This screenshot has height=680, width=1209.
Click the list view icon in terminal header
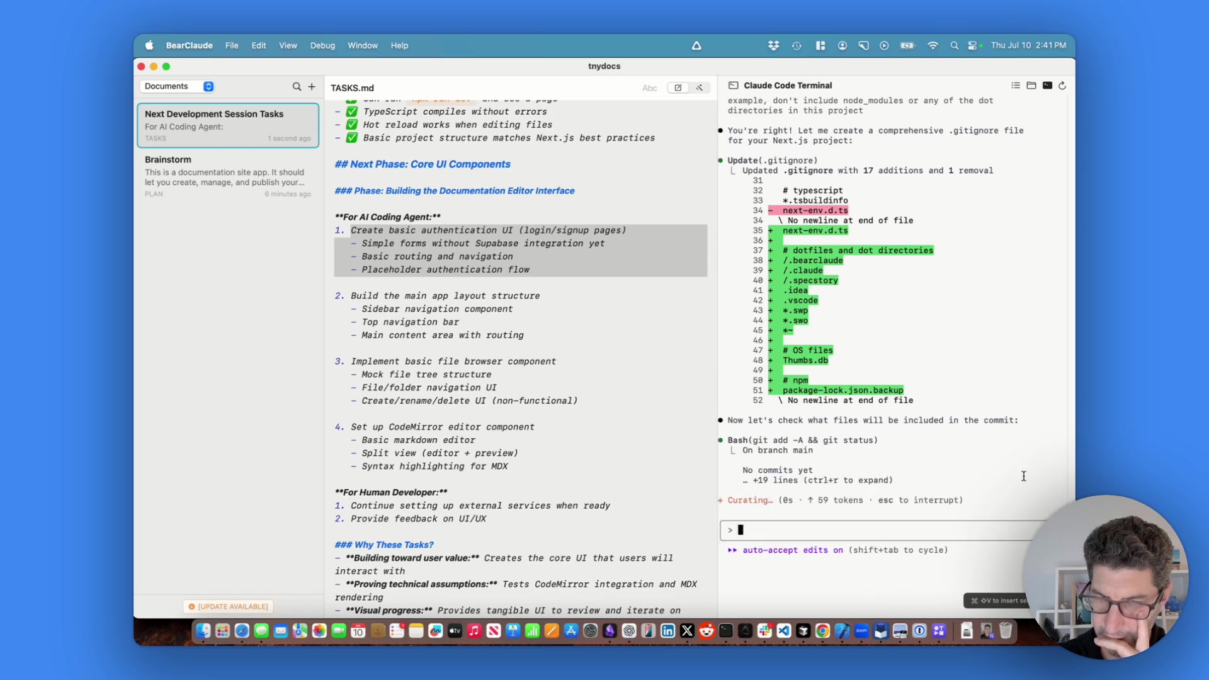click(x=1016, y=86)
